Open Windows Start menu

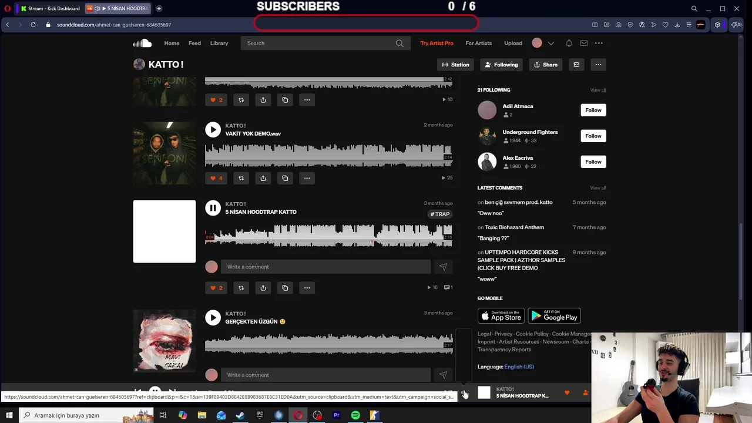(9, 415)
